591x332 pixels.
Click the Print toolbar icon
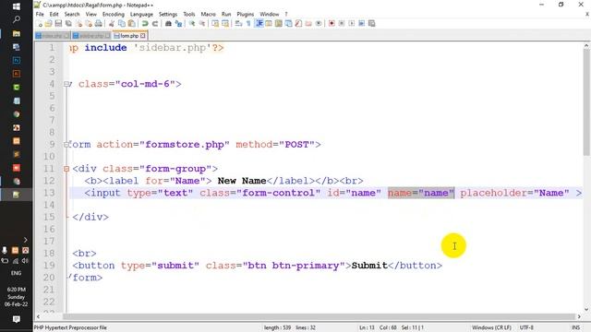[99, 23]
